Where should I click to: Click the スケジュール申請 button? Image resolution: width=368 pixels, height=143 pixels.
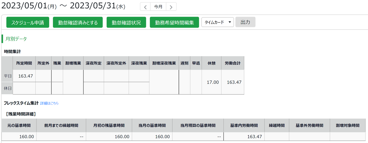[28, 22]
